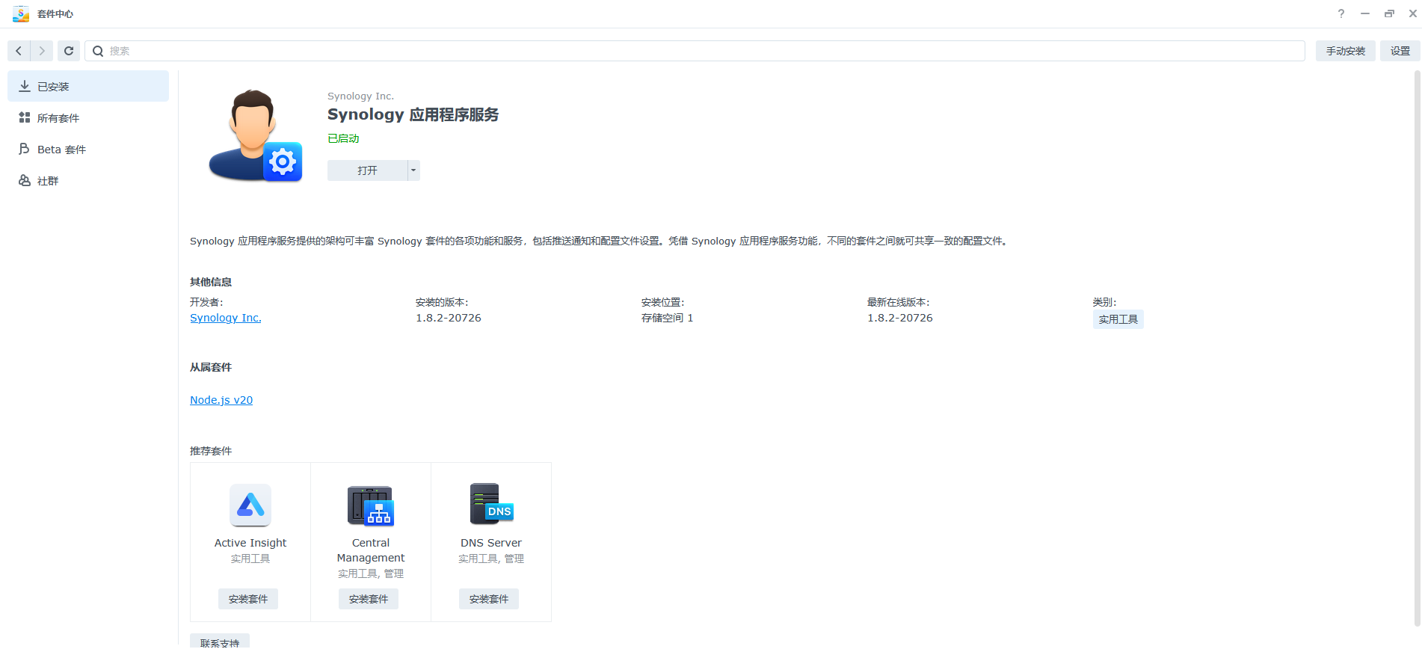Click the 社群 community icon
1422x649 pixels.
coord(25,180)
